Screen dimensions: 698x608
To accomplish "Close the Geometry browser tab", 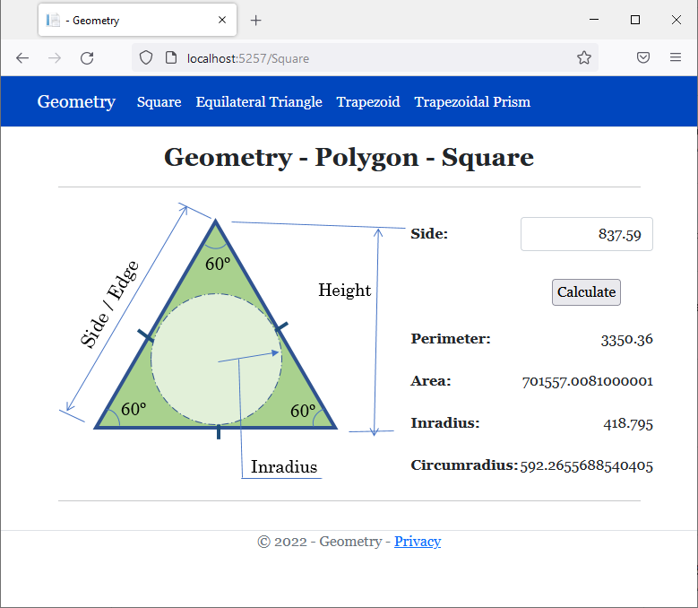I will click(222, 20).
